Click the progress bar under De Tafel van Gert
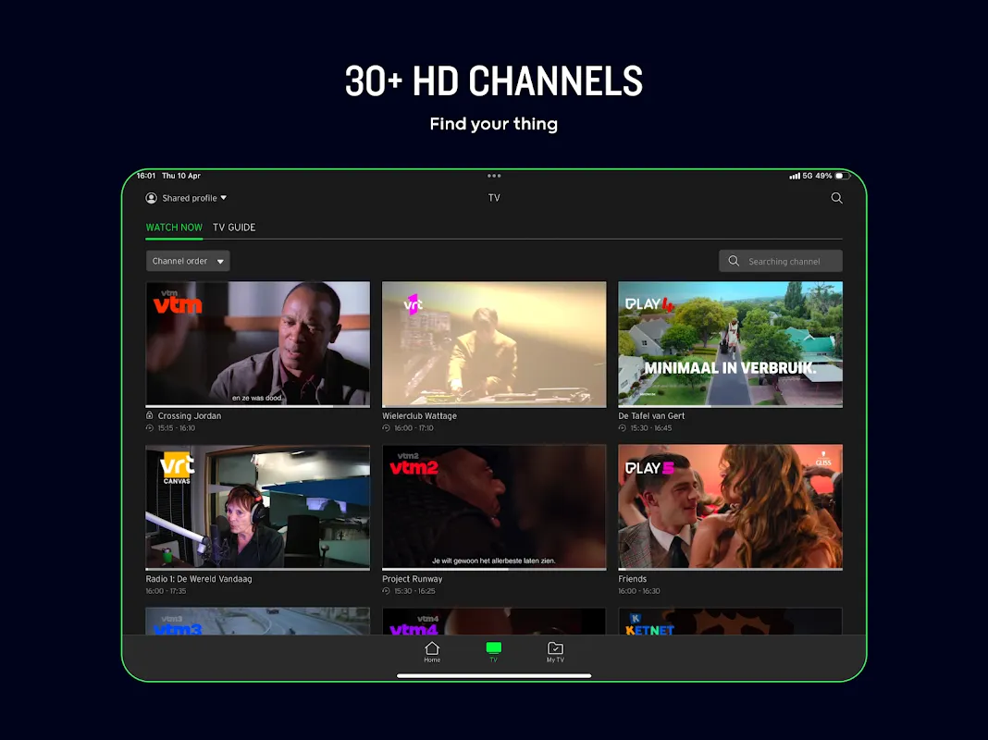The height and width of the screenshot is (740, 988). click(x=730, y=406)
